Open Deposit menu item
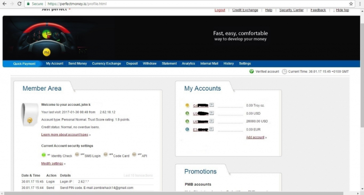 pos(132,64)
